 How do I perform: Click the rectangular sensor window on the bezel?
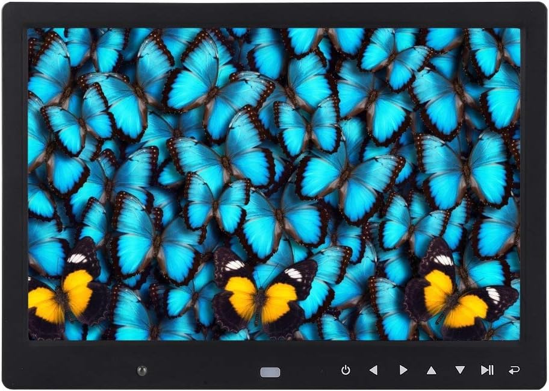tap(270, 372)
